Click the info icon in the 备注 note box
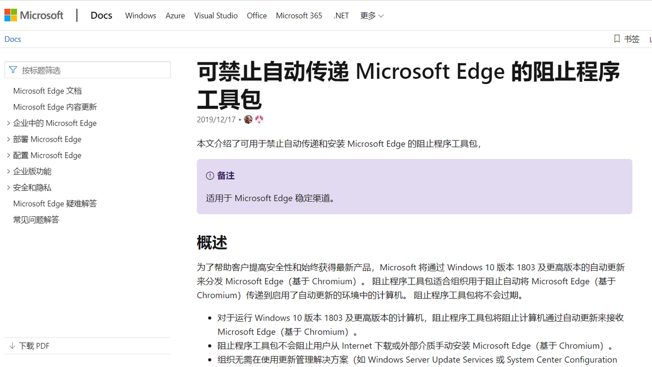Screen dimensions: 652x367 (210, 176)
